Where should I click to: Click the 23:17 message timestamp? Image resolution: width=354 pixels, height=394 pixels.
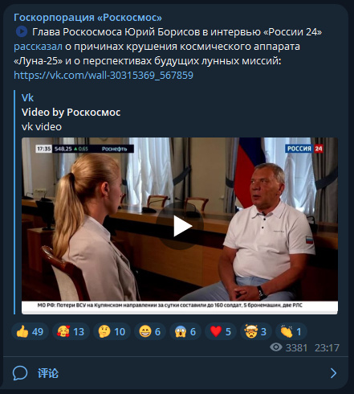tap(327, 348)
